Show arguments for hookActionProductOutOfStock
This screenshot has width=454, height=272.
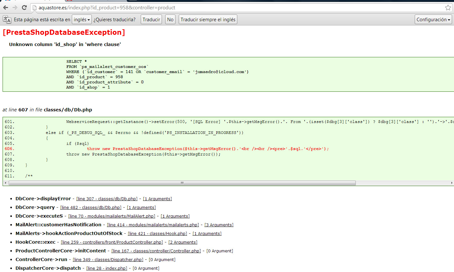point(207,234)
